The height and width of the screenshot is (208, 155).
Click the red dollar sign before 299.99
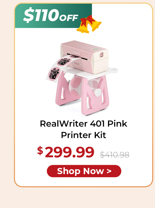pyautogui.click(x=40, y=151)
